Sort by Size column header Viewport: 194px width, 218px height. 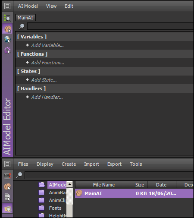(140, 185)
